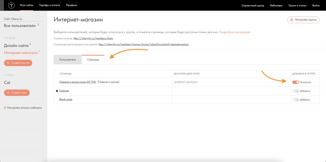Select the Страницы tab
The width and height of the screenshot is (326, 162).
pyautogui.click(x=93, y=60)
